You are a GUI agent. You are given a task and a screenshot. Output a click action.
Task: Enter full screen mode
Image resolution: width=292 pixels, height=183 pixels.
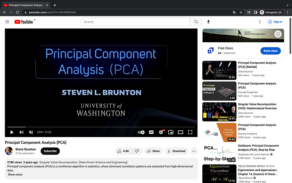click(190, 132)
